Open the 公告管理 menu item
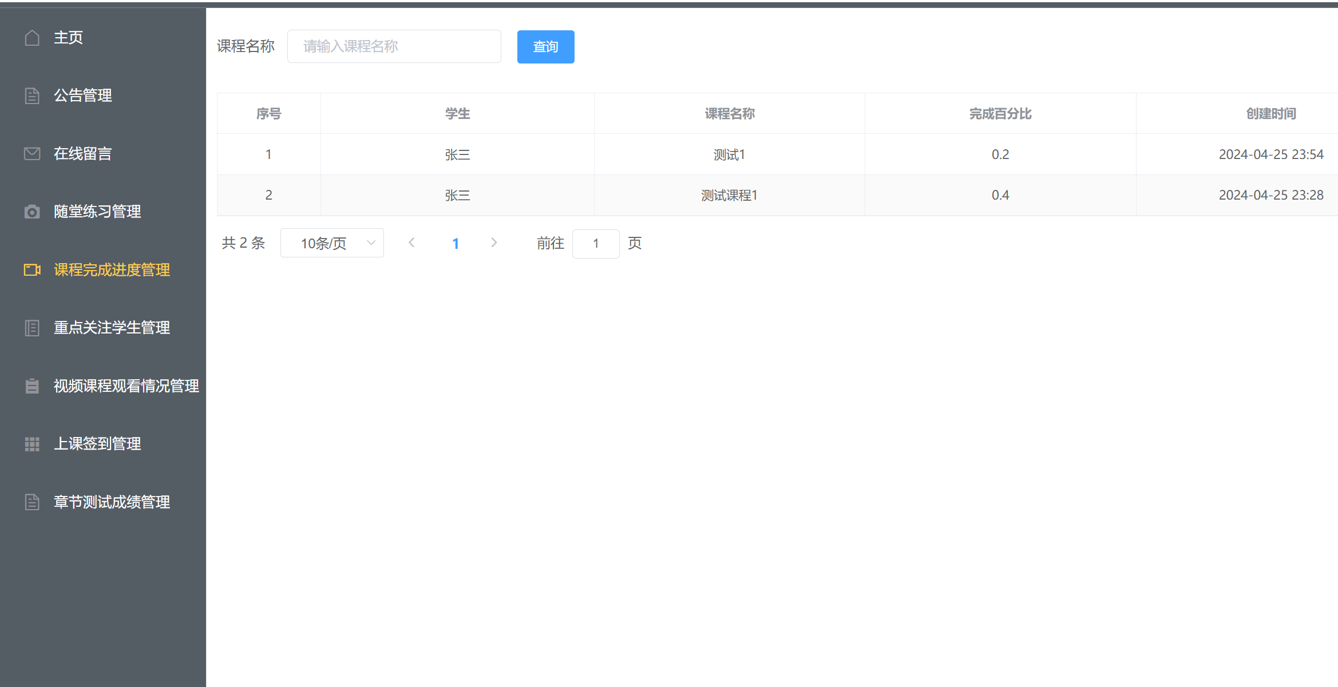Viewport: 1338px width, 687px height. pos(83,96)
